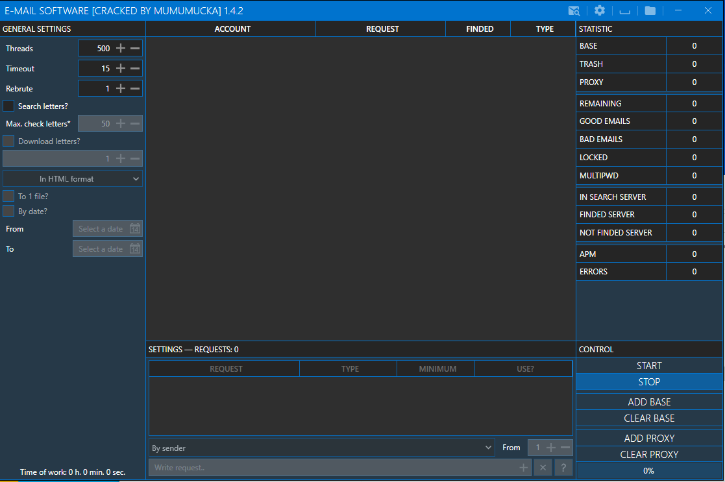Check the By date option
The width and height of the screenshot is (725, 482).
click(9, 211)
